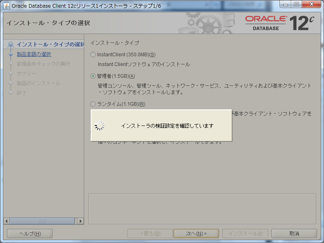Select インストール・タイプの選択 step in sidebar

click(50, 45)
